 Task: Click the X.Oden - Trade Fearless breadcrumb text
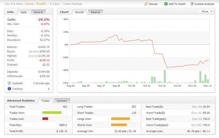tap(66, 4)
